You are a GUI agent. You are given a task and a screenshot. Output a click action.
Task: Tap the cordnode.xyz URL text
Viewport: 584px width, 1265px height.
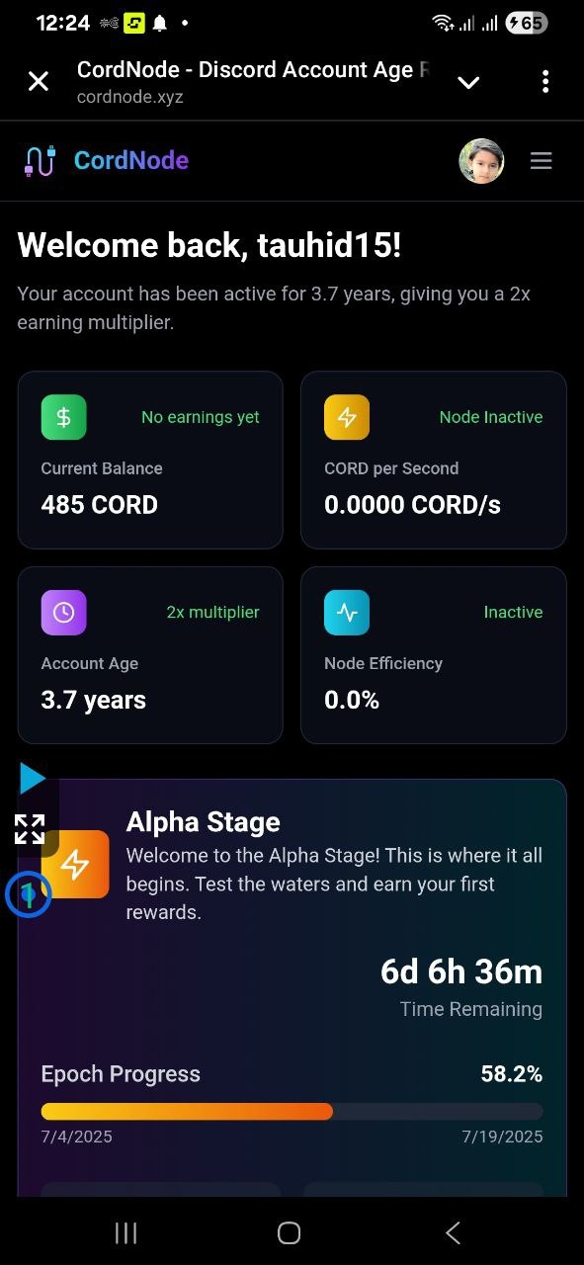(129, 97)
